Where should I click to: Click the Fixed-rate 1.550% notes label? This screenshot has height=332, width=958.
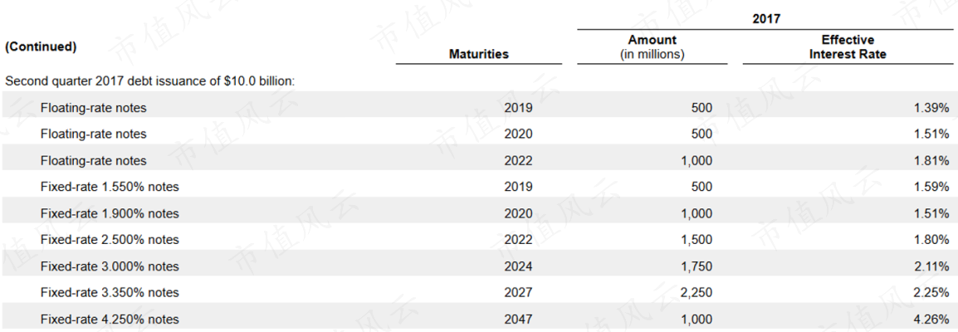(110, 187)
